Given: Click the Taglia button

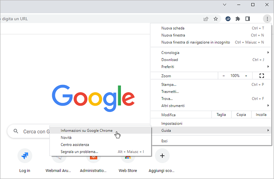Looking at the screenshot, I should (221, 115).
